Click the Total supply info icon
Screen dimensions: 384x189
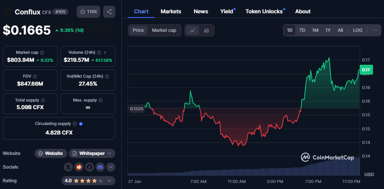tap(43, 100)
